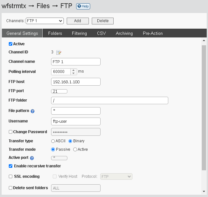The image size is (208, 197).
Task: Switch to the Folders tab
Action: [55, 33]
